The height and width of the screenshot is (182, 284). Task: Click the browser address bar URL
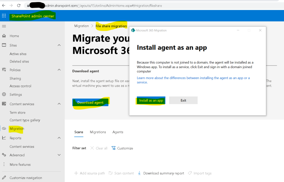coord(103,6)
